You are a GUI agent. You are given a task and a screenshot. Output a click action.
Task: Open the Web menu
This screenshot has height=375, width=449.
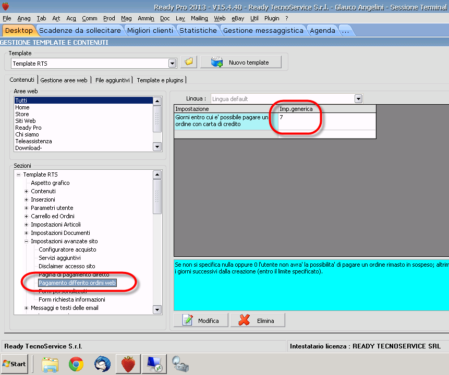(x=220, y=18)
